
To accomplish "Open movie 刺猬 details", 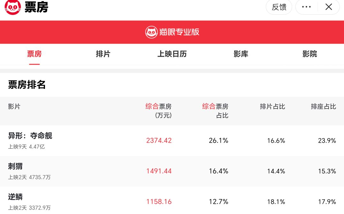I will (x=15, y=166).
